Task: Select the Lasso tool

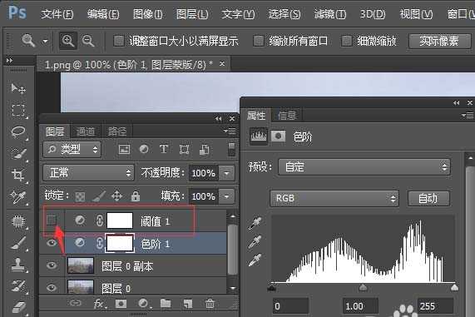Action: pos(17,132)
